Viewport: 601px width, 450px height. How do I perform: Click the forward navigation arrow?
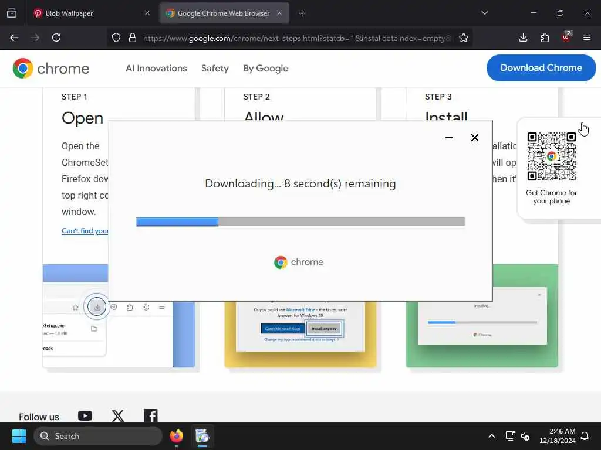[x=35, y=37]
